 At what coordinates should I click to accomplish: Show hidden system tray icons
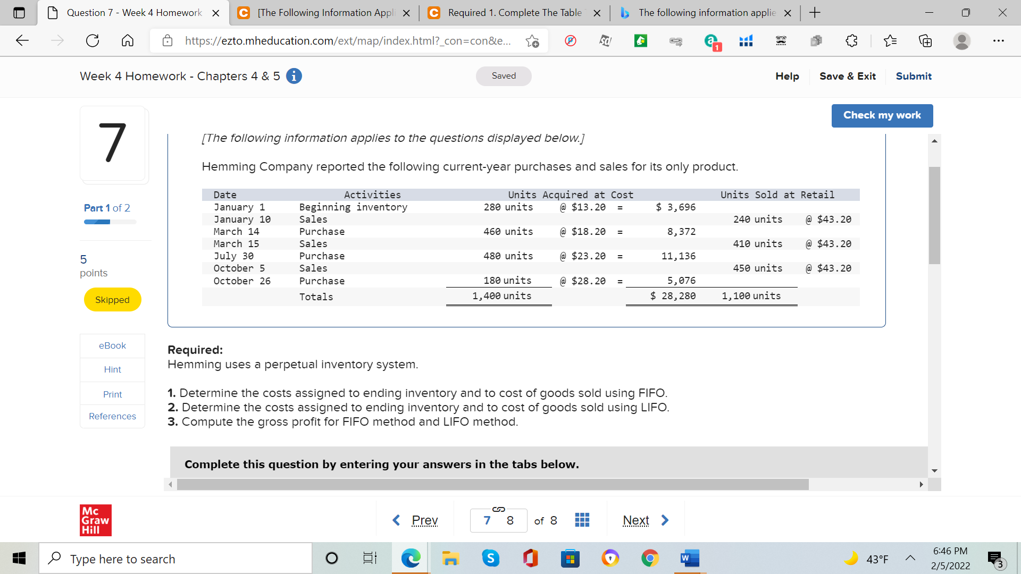910,559
